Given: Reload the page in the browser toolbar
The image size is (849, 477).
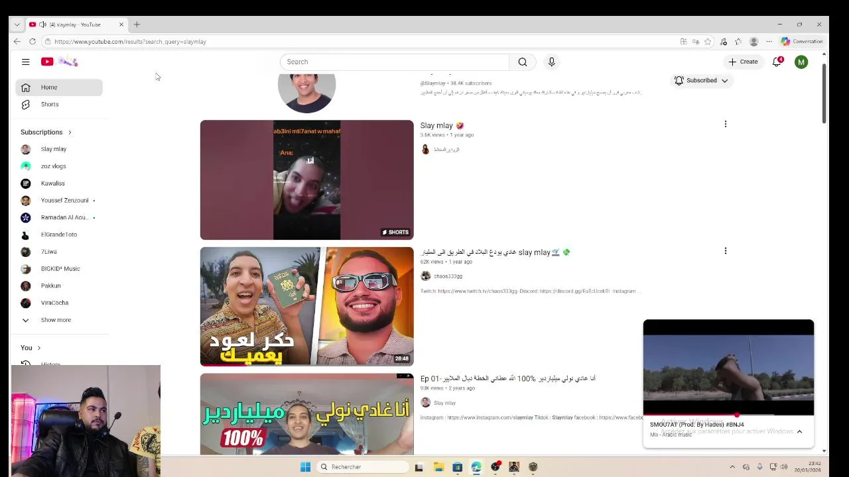Looking at the screenshot, I should pyautogui.click(x=32, y=41).
